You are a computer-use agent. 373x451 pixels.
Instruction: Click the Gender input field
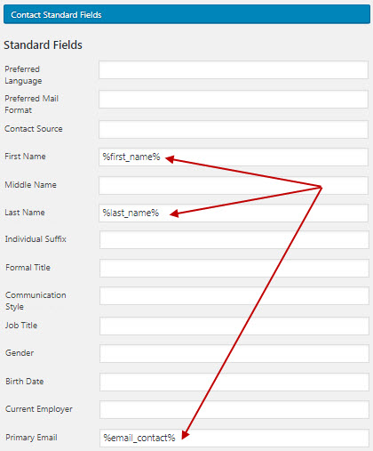[234, 353]
